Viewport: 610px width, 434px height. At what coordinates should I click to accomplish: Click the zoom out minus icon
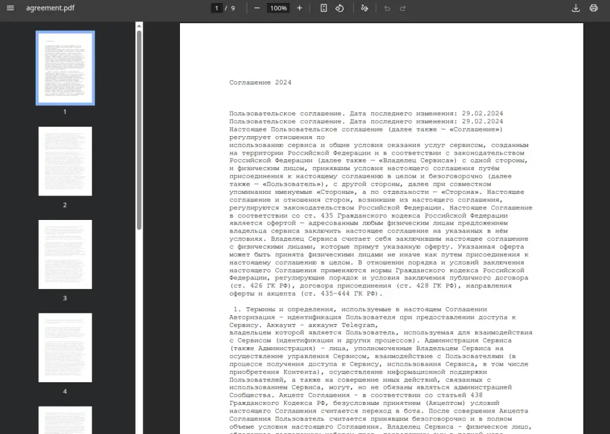pos(257,8)
